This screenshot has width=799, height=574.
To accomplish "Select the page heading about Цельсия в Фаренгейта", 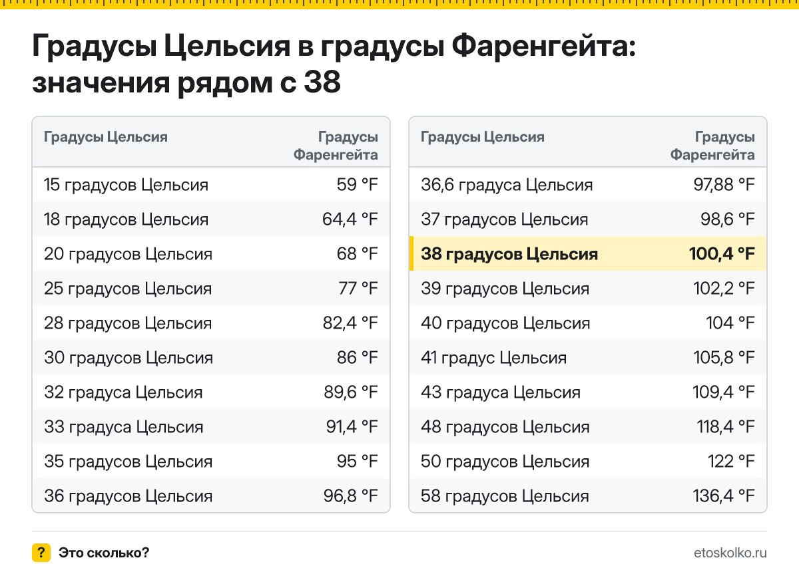I will tap(334, 65).
